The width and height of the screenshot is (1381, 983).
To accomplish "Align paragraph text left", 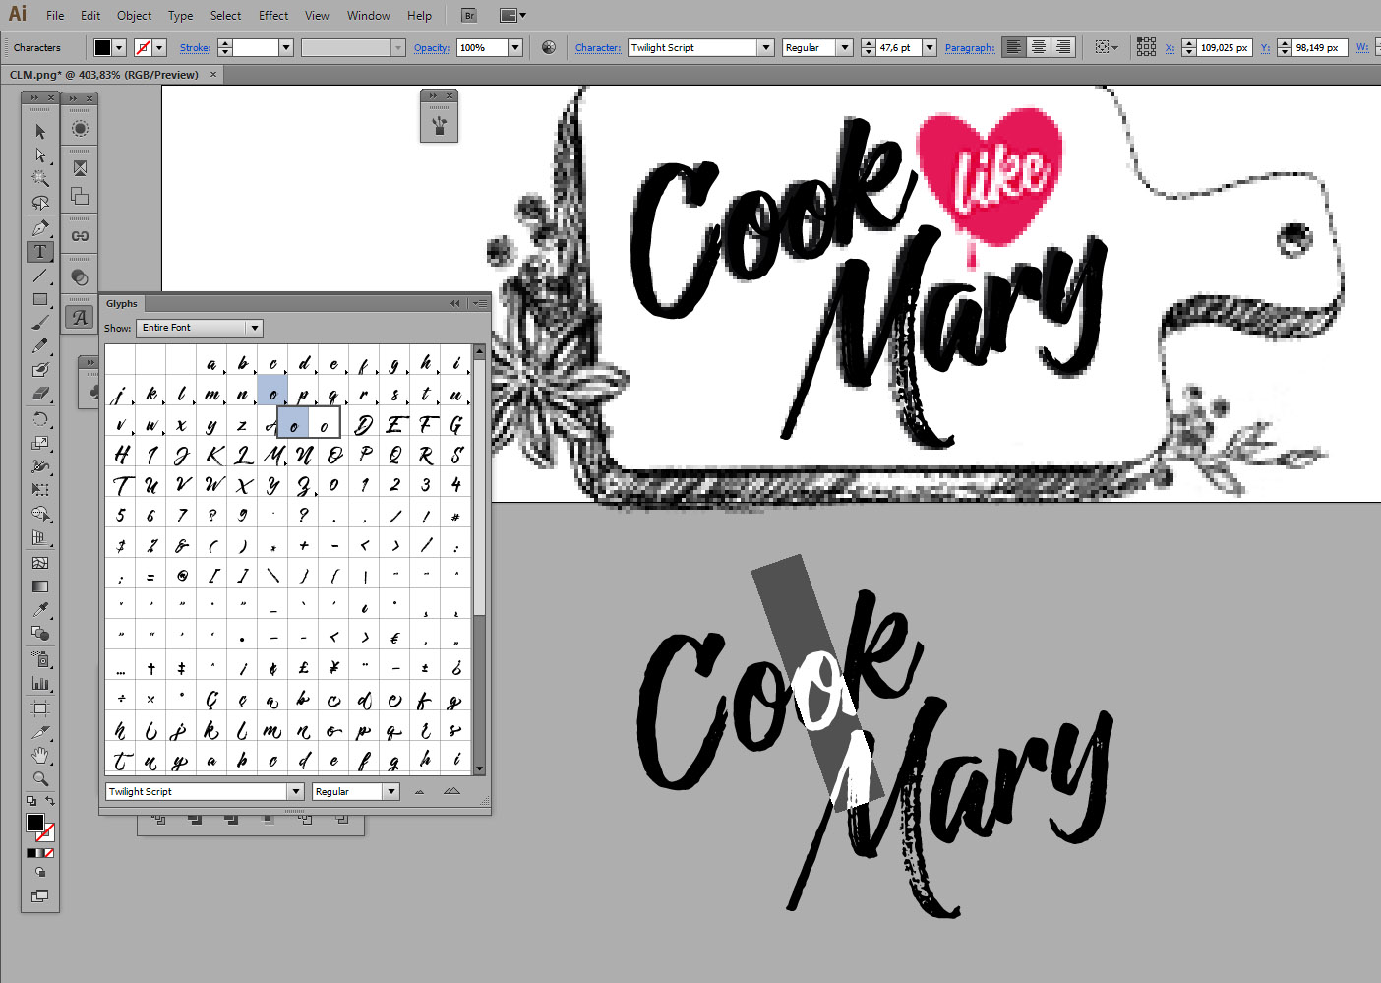I will tap(1014, 47).
